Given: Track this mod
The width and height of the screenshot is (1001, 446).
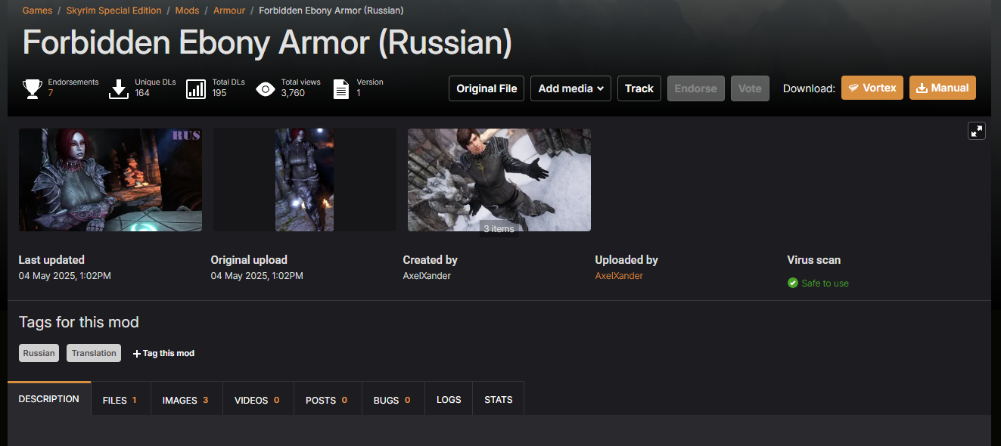Looking at the screenshot, I should 639,88.
